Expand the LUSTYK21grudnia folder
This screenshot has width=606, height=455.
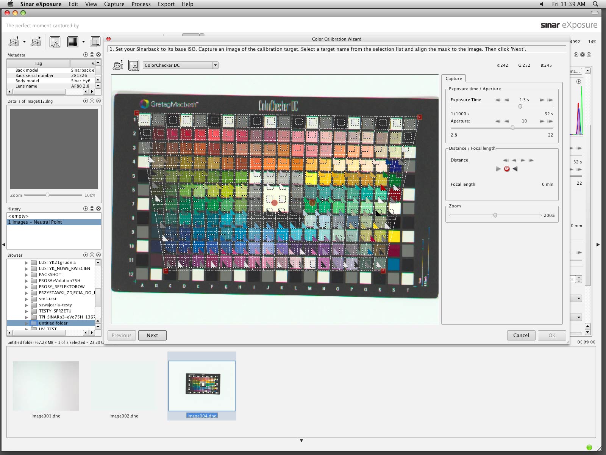pos(27,262)
